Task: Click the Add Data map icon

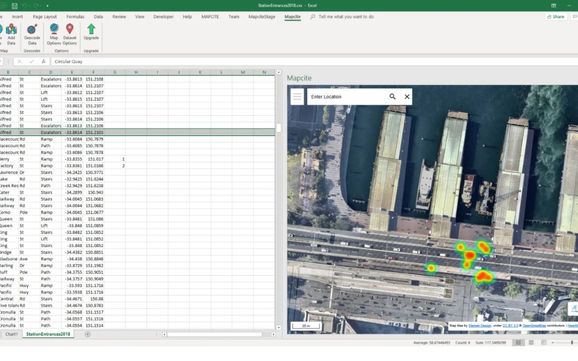Action: click(x=11, y=34)
